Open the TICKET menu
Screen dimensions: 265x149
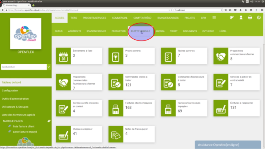(x=174, y=31)
